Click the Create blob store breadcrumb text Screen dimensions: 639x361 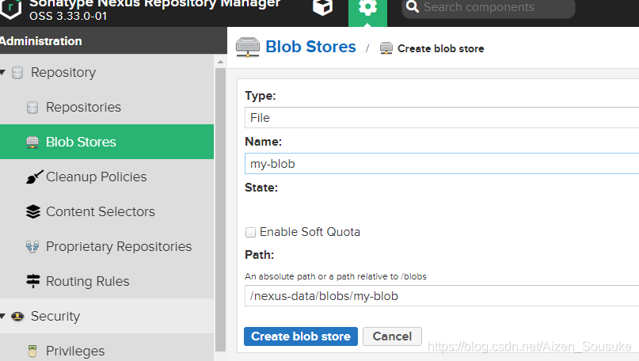[440, 48]
